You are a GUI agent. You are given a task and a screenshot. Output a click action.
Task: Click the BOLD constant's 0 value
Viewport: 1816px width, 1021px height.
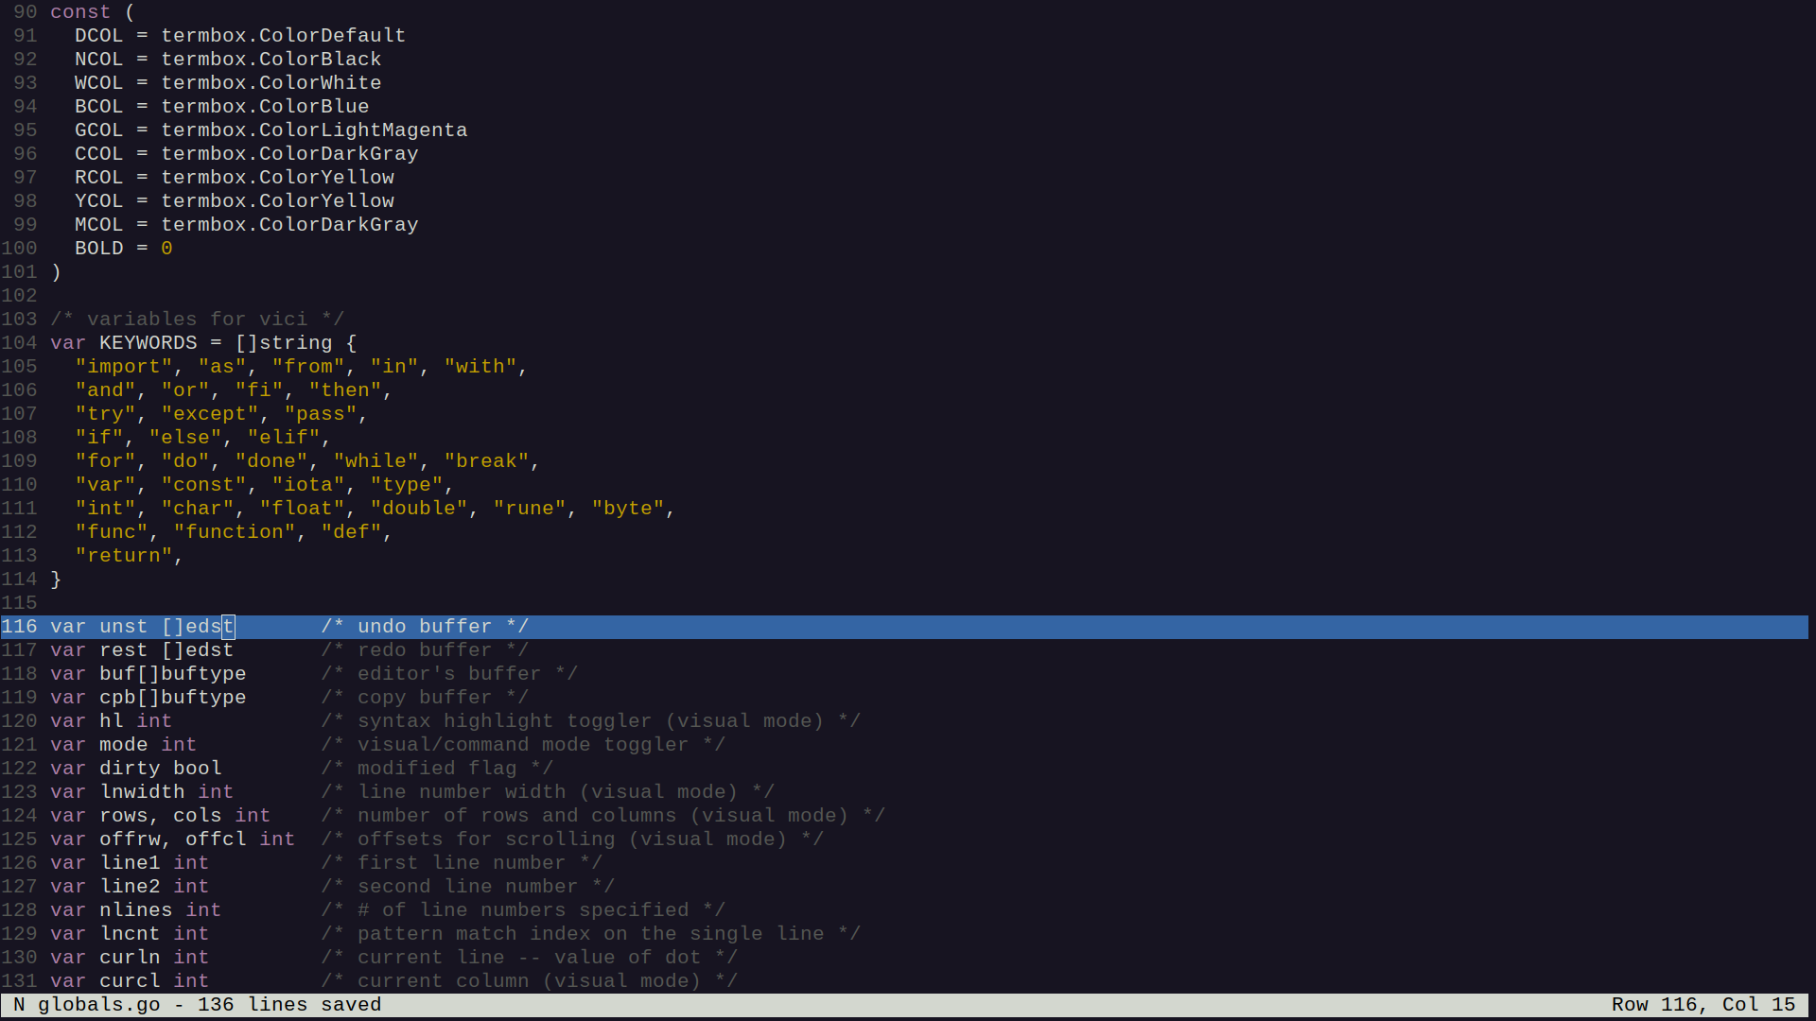click(x=166, y=249)
